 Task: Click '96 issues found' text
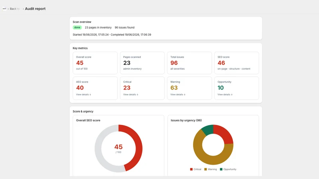tap(124, 27)
